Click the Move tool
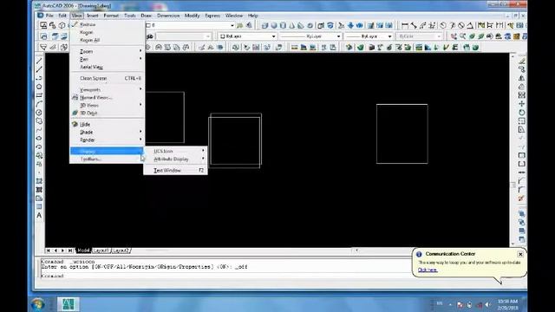Screen dimensions: 555x312 click(x=521, y=104)
